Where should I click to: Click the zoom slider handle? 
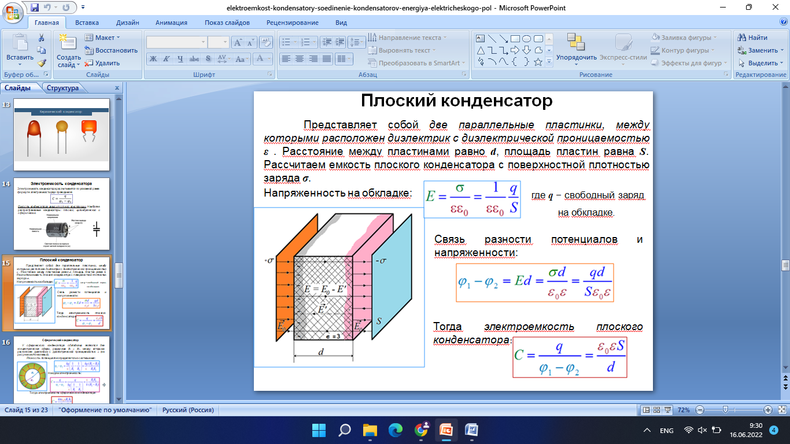[725, 410]
